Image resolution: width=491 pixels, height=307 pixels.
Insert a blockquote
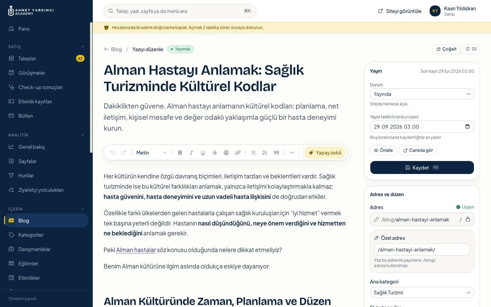[x=276, y=153]
